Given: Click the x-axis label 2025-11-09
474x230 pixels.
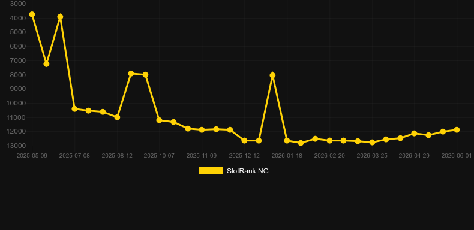Looking at the screenshot, I should (202, 156).
